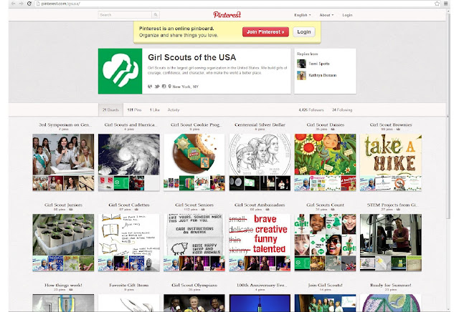
Task: Open the English language dropdown
Action: coord(303,15)
